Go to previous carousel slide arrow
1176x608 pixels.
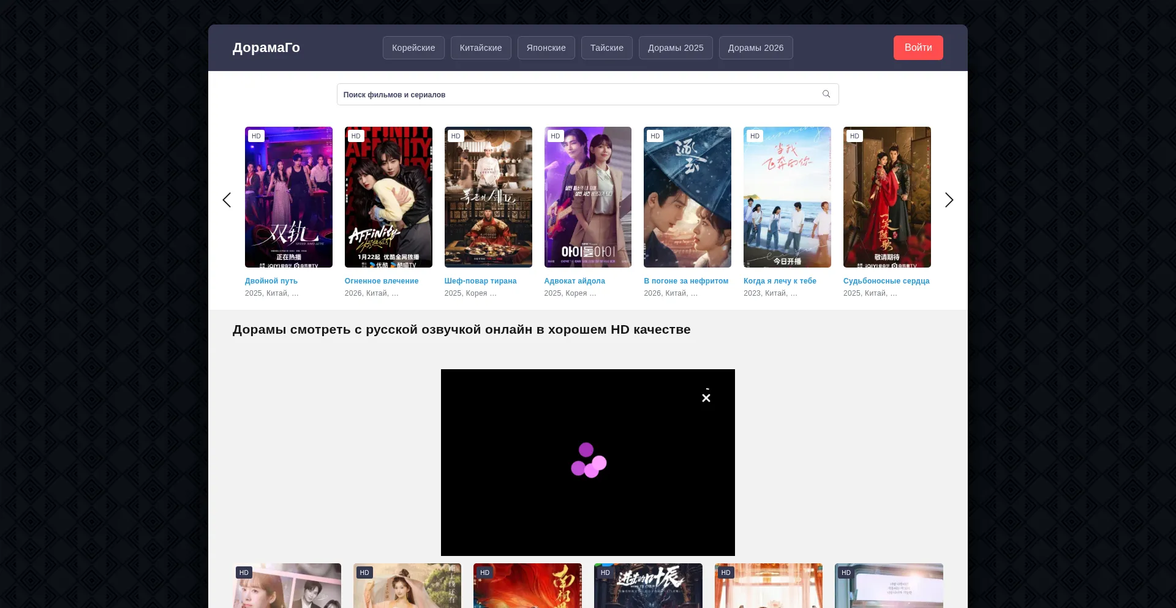(x=227, y=200)
